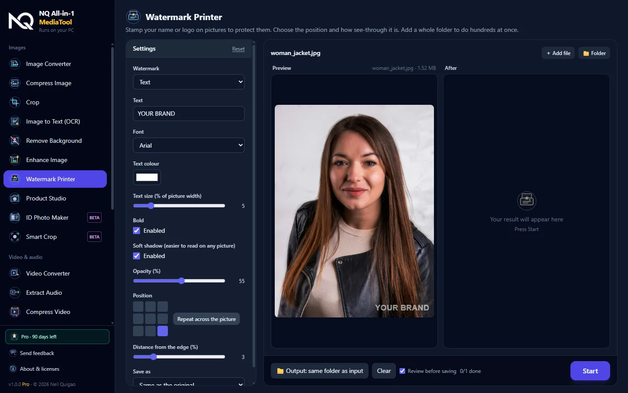Click the NQ logo in the sidebar header
Image resolution: width=628 pixels, height=393 pixels.
pos(21,21)
